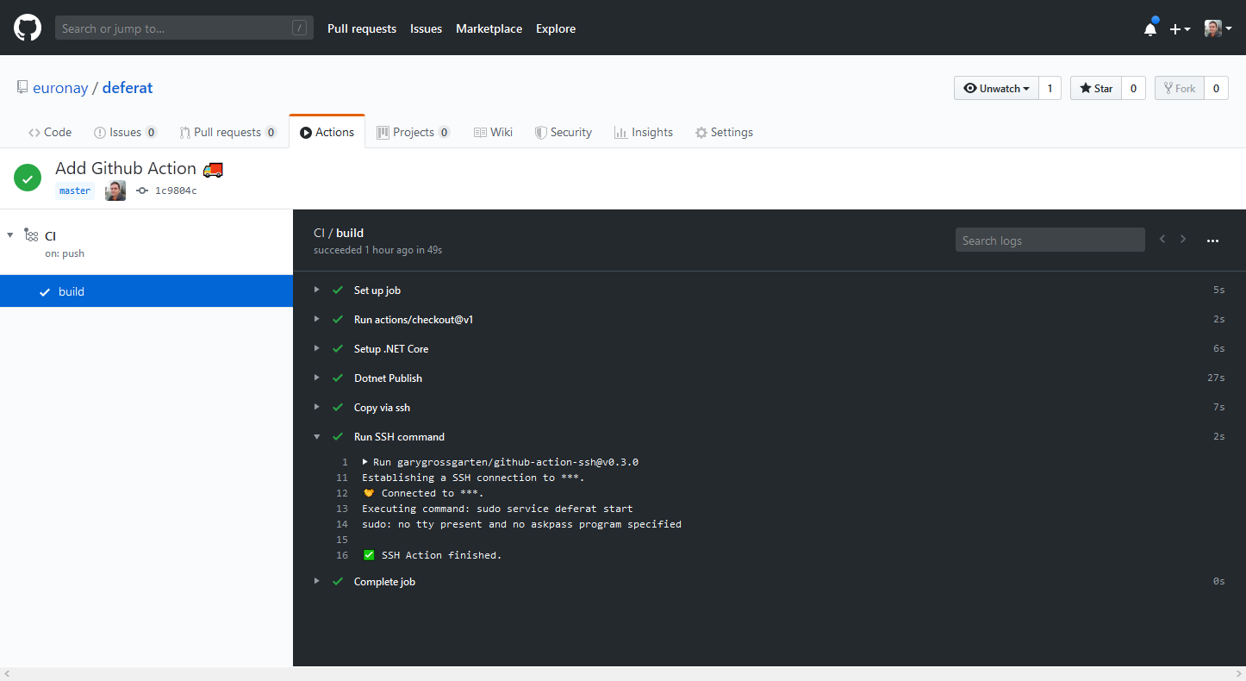Open the GitHub home logo
The height and width of the screenshot is (681, 1246).
(28, 28)
